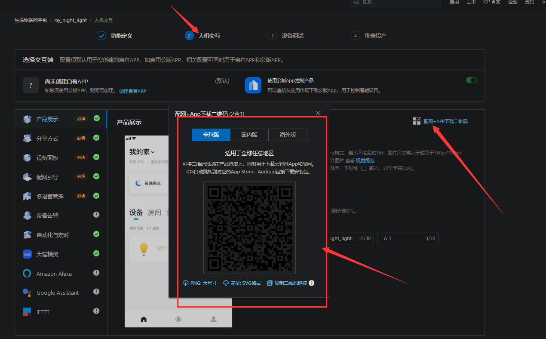Image resolution: width=546 pixels, height=339 pixels.
Task: Open the 视觉规范 link
Action: (365, 160)
